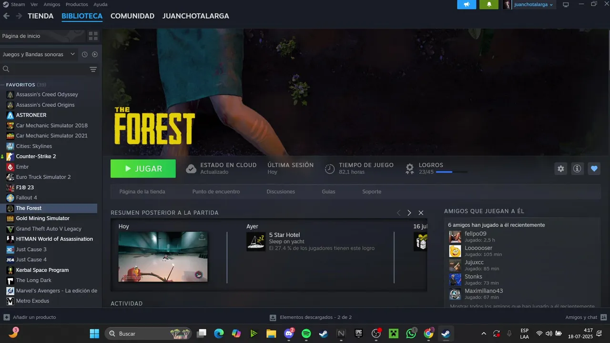
Task: Click the 5 Star Hotel achievement icon
Action: coord(256,242)
